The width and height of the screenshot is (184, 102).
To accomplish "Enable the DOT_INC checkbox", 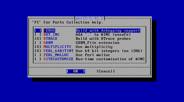I will pos(38,34).
